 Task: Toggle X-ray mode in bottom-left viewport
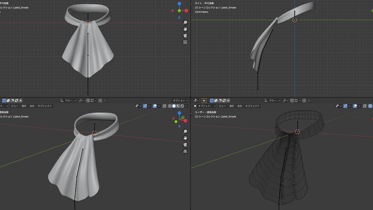click(x=165, y=106)
